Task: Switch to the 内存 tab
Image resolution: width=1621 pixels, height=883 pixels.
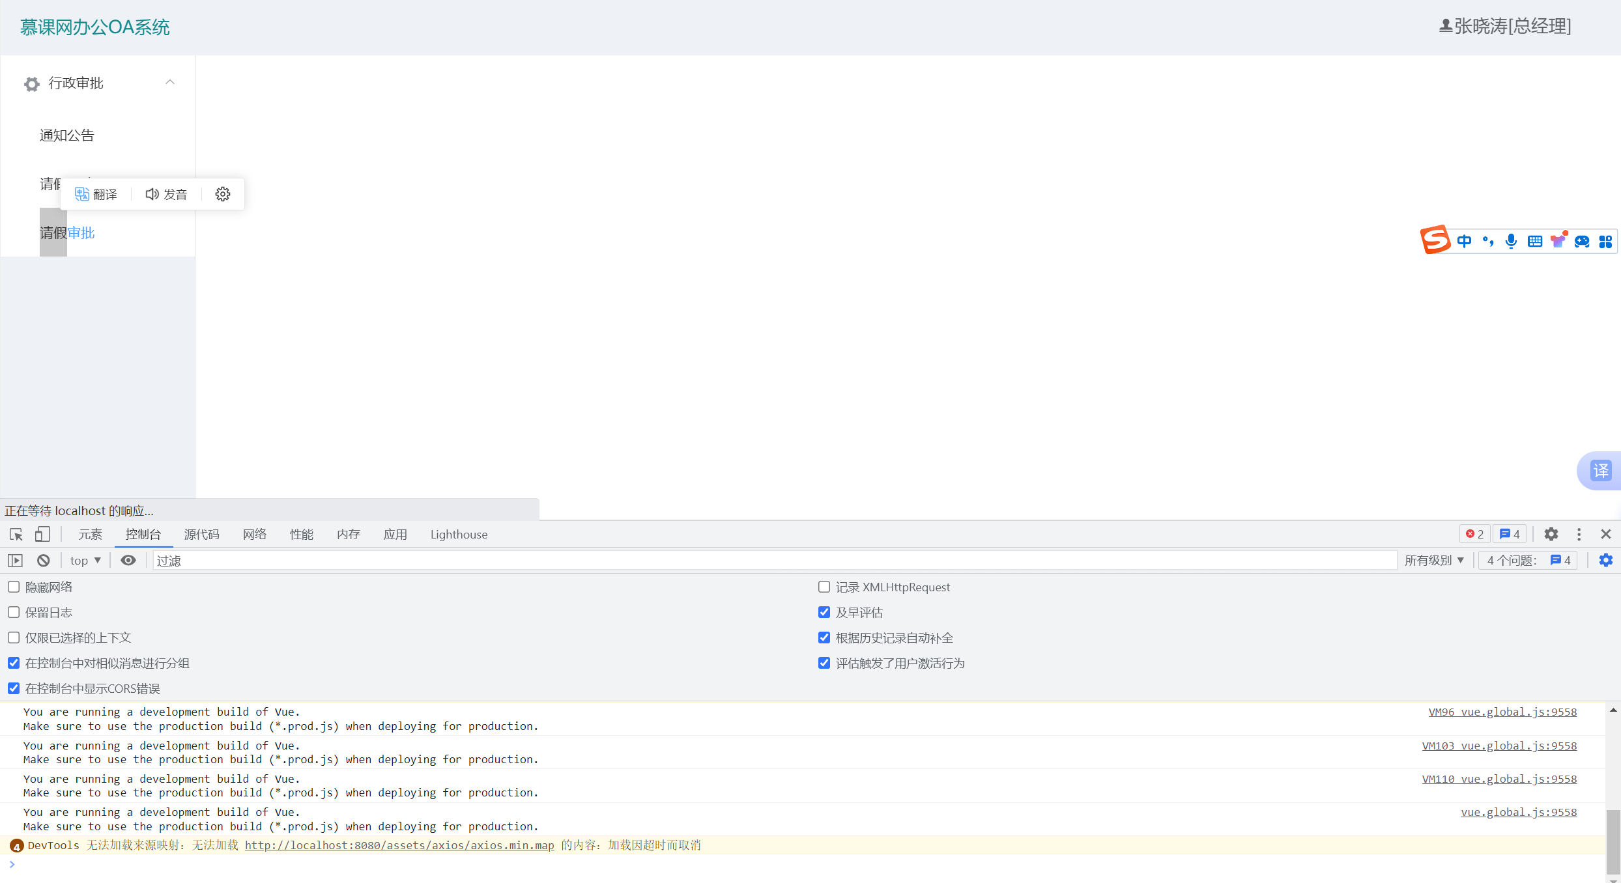Action: (349, 534)
